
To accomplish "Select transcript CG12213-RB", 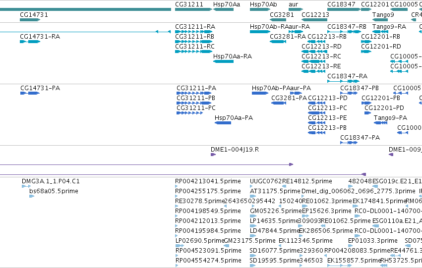I will (316, 42).
